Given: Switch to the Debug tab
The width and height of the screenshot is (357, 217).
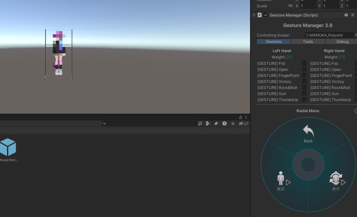Looking at the screenshot, I should 341,41.
